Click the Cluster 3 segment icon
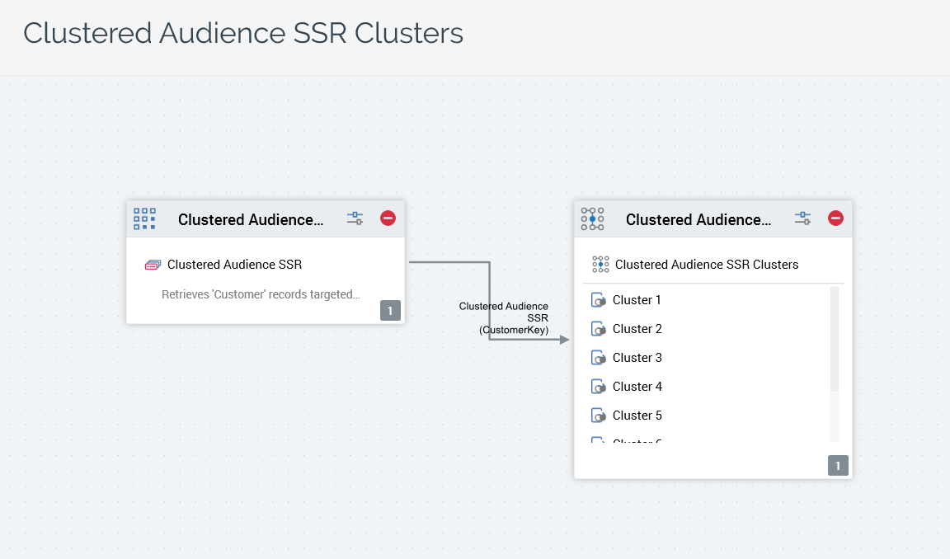This screenshot has height=559, width=950. tap(600, 358)
